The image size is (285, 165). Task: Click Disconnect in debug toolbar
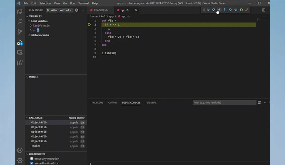pyautogui.click(x=247, y=10)
